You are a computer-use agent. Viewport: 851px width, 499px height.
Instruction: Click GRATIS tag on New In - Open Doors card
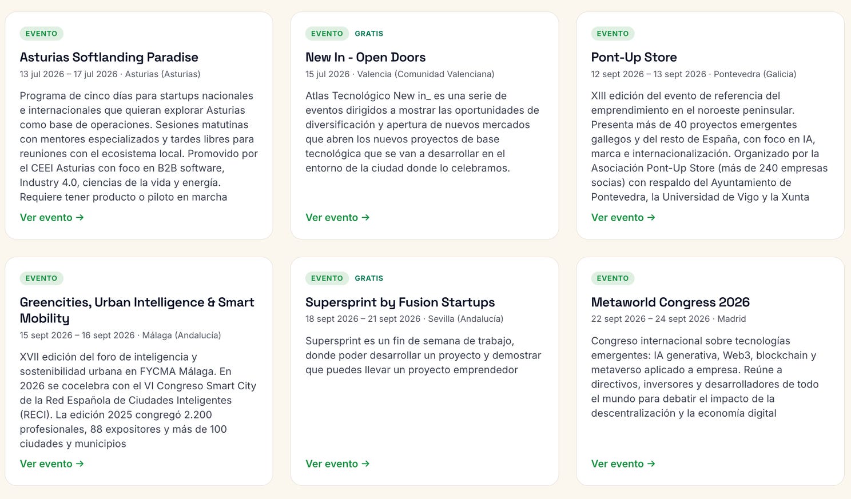(x=369, y=34)
